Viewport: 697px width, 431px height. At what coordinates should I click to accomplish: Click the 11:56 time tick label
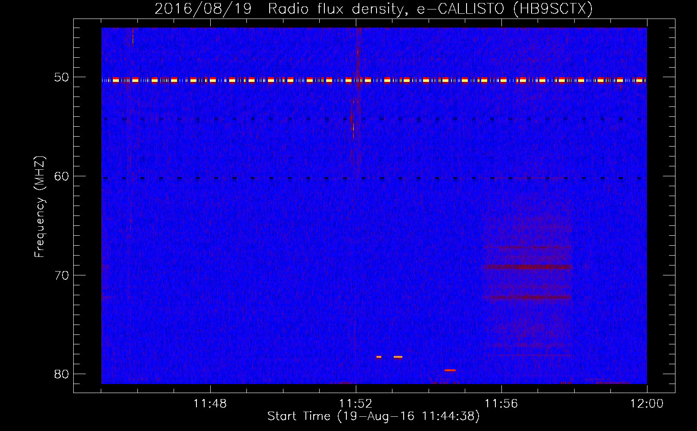pos(501,404)
